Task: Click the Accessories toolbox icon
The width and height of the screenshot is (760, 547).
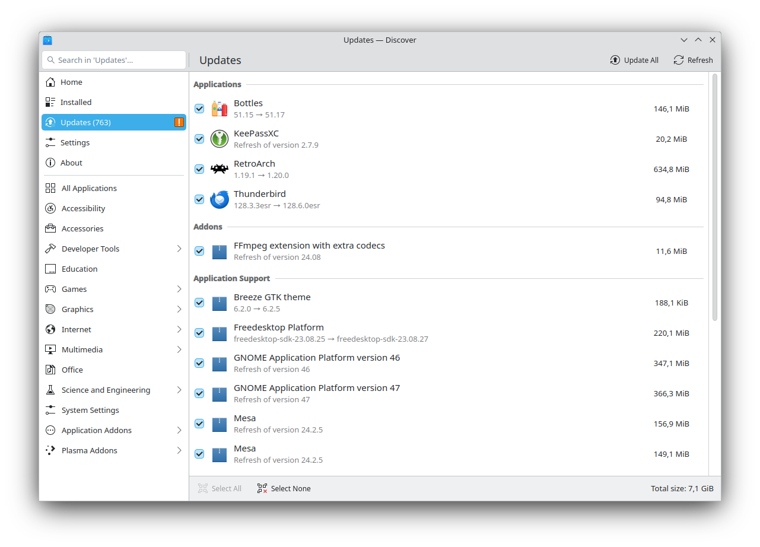Action: coord(50,228)
